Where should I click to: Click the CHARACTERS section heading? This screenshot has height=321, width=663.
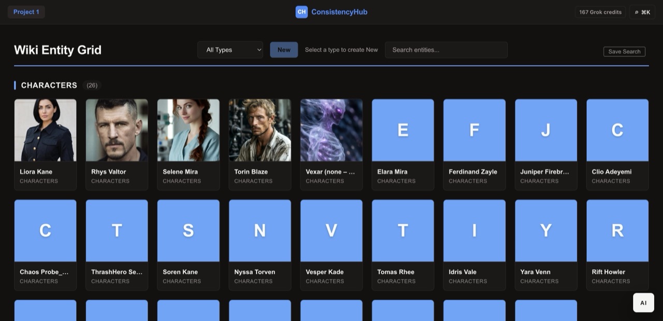coord(49,85)
